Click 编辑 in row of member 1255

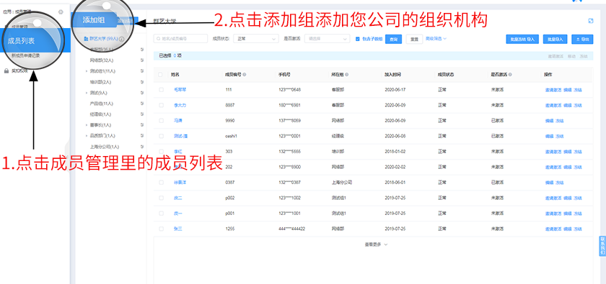pyautogui.click(x=567, y=229)
